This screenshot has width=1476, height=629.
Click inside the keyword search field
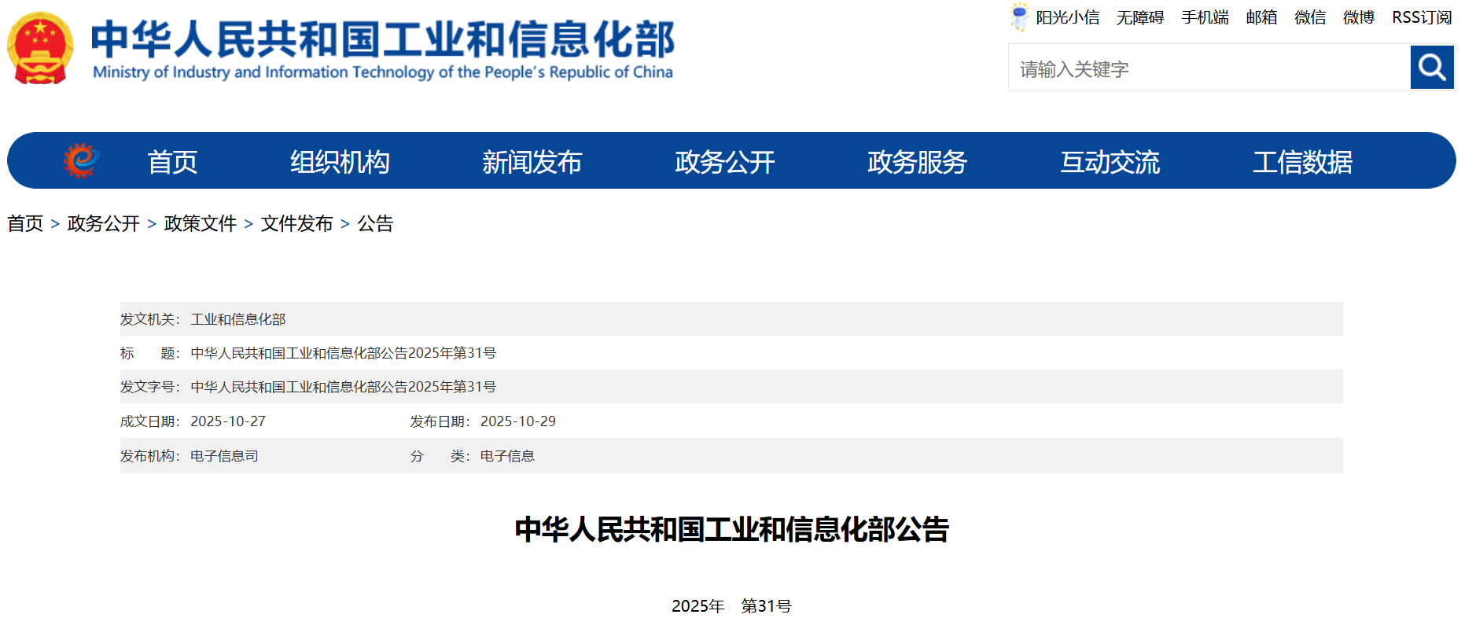[x=1209, y=68]
